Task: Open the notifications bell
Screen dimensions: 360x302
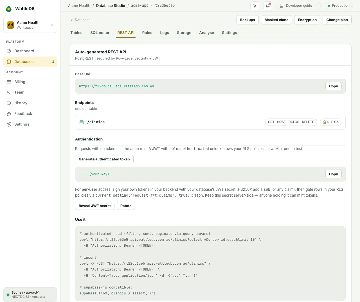Action: (268, 6)
